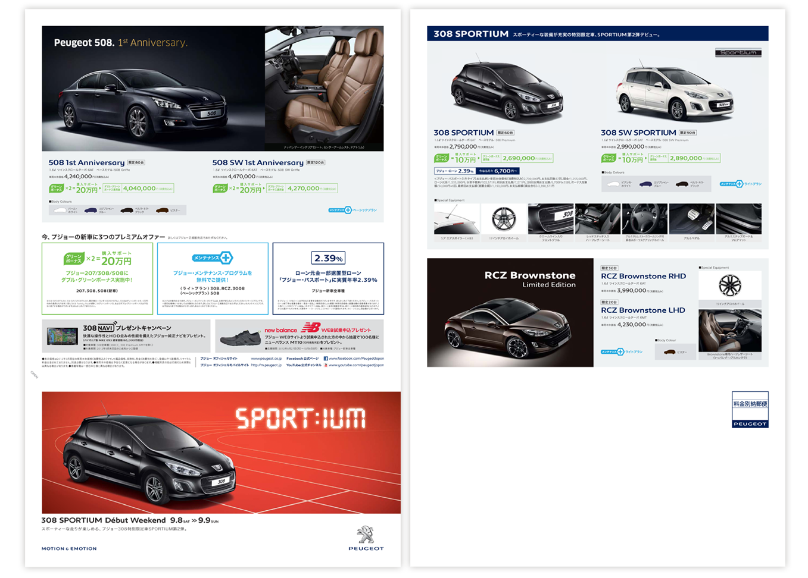Screen dimensions: 808x578
Task: Select the Egyptian blue car swatch for 508
Action: tap(91, 210)
